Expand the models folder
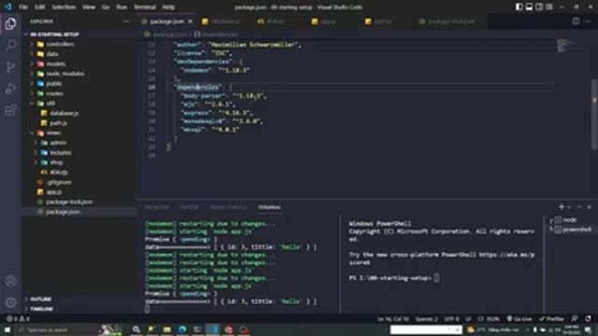This screenshot has height=336, width=598. 56,64
